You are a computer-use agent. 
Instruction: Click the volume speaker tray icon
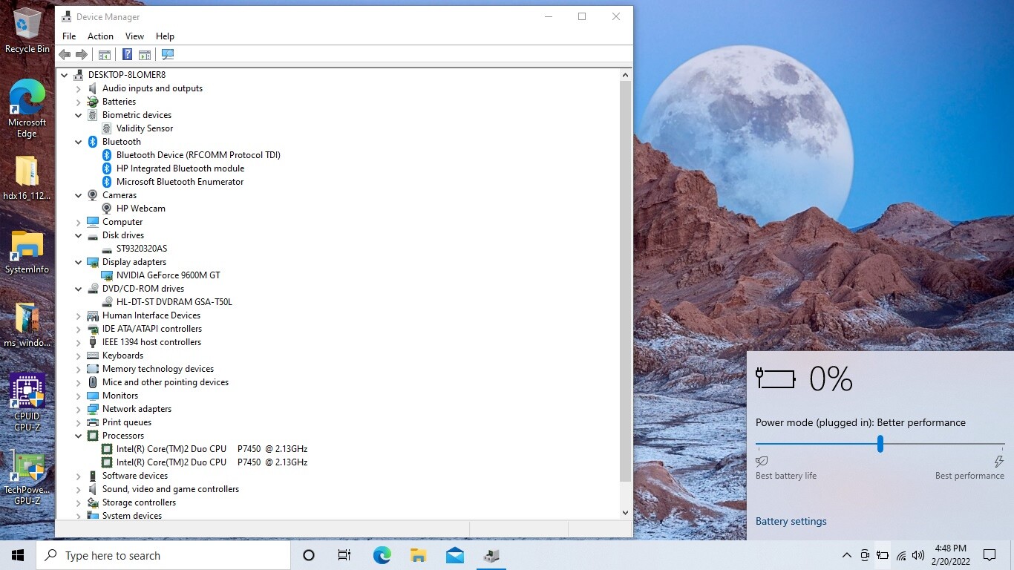(x=918, y=555)
